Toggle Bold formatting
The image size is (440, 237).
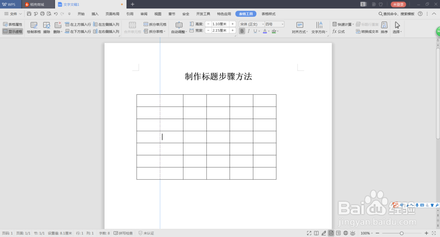coord(242,31)
